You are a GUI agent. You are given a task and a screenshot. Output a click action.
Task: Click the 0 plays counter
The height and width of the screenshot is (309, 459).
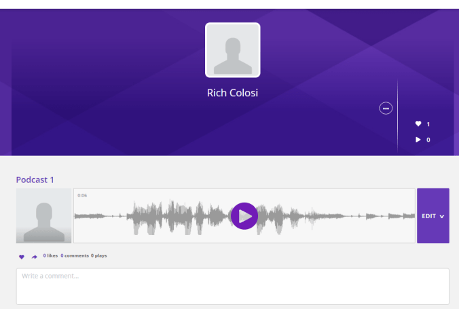pos(99,256)
